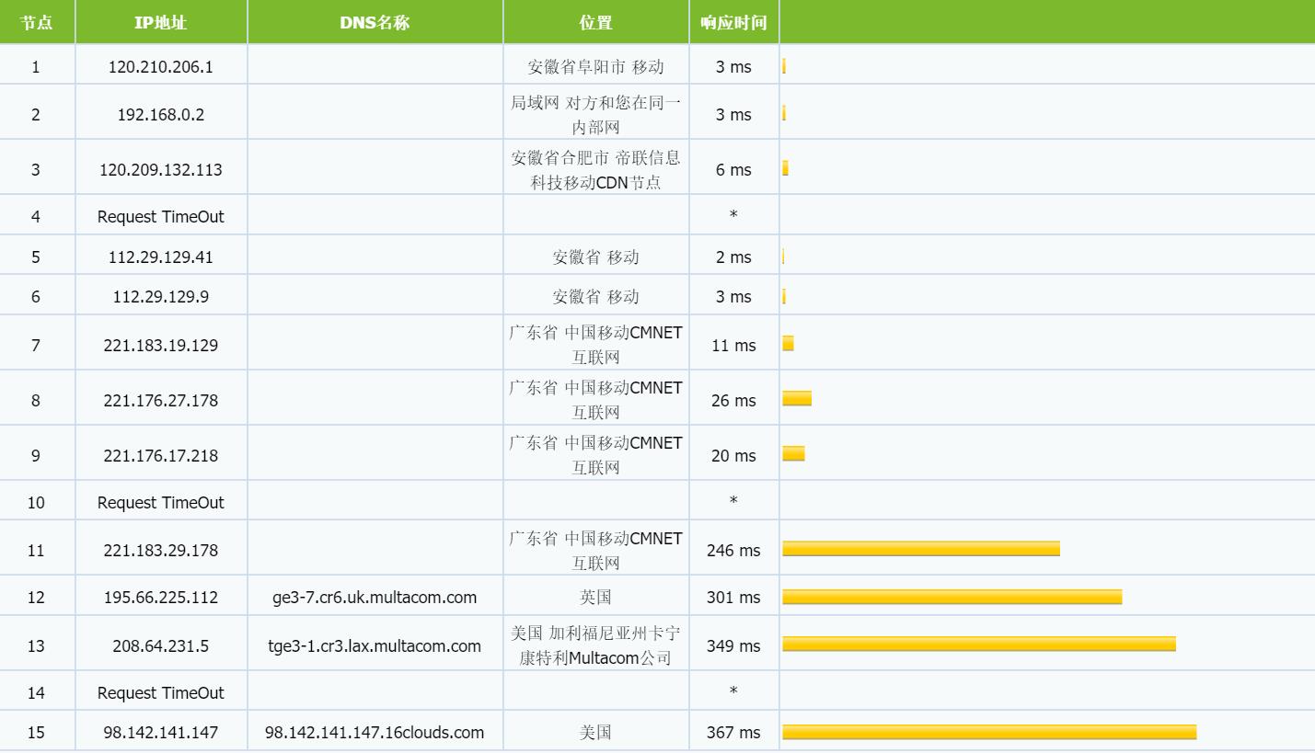Click response time 6 ms
The width and height of the screenshot is (1315, 753).
pos(733,170)
